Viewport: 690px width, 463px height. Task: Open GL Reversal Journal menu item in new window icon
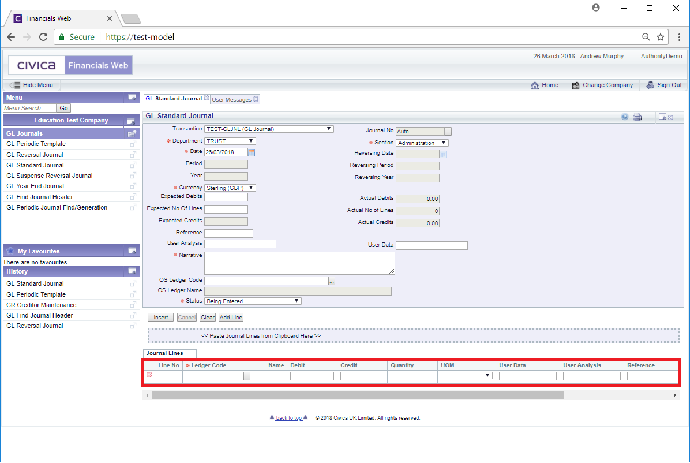133,155
